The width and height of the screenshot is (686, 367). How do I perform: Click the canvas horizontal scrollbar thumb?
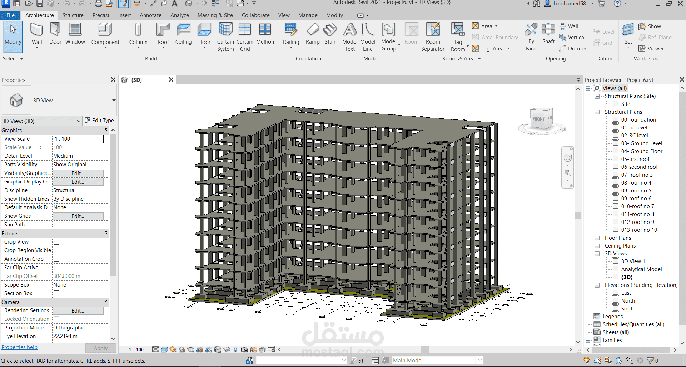pyautogui.click(x=425, y=349)
